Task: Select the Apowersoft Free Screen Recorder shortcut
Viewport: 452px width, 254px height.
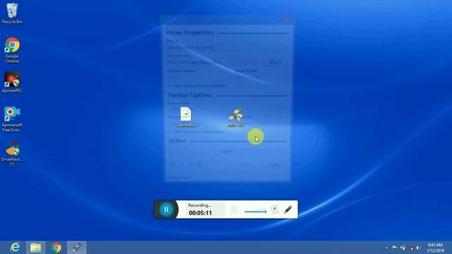Action: [x=12, y=119]
